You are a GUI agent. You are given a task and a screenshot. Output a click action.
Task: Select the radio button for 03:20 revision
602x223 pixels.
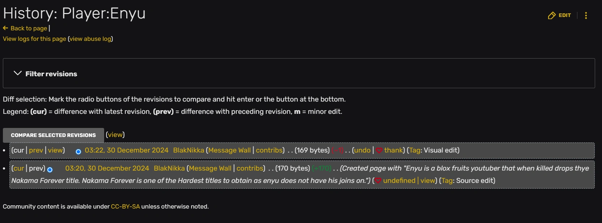[50, 170]
